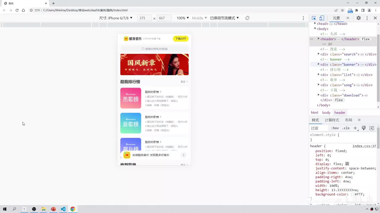Open DevTools customize three-dot menu
Viewport: 380px width, 213px height.
pos(367,18)
